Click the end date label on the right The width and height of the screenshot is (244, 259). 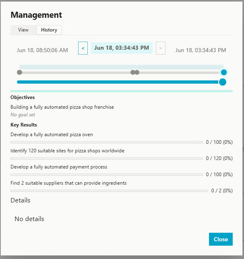point(201,51)
